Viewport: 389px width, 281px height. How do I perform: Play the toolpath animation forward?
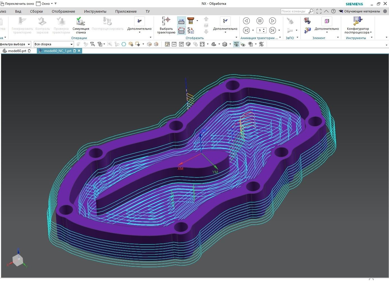tap(272, 21)
